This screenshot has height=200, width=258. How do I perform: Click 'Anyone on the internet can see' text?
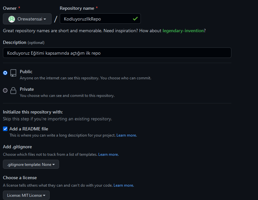[x=86, y=78]
